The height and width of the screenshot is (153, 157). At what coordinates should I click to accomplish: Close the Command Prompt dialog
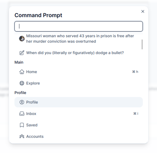coord(143,11)
